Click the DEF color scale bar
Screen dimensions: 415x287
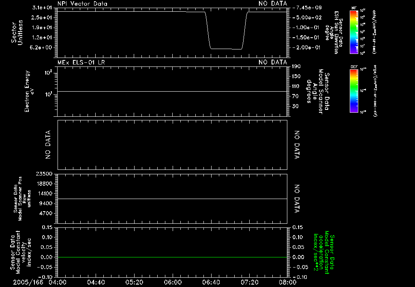click(354, 91)
